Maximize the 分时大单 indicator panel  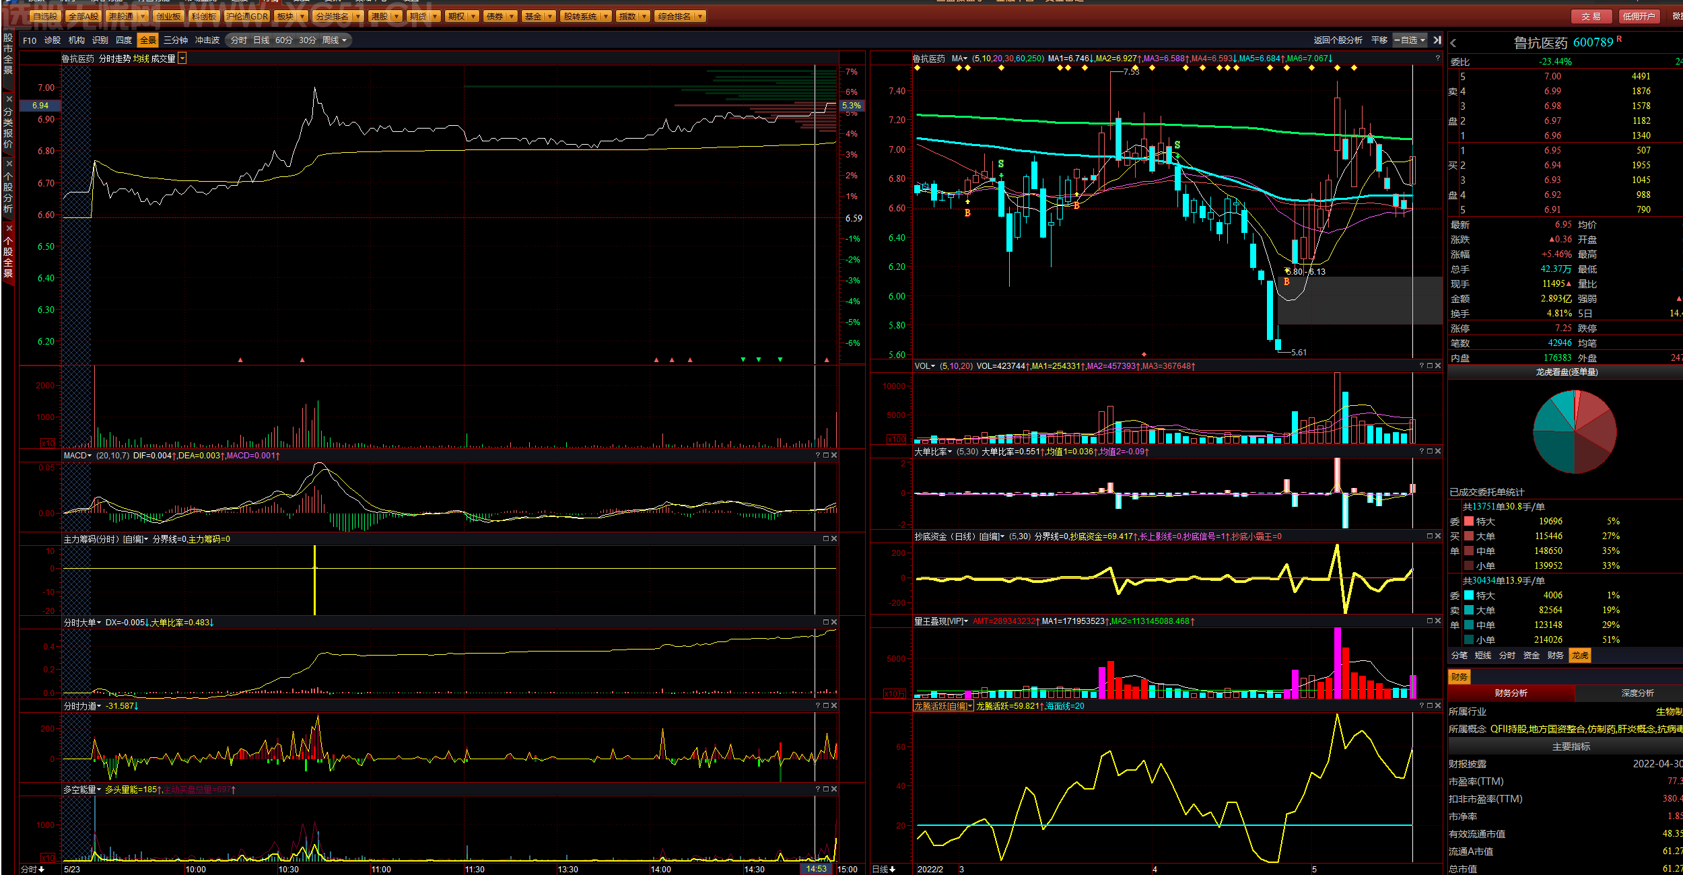point(826,623)
